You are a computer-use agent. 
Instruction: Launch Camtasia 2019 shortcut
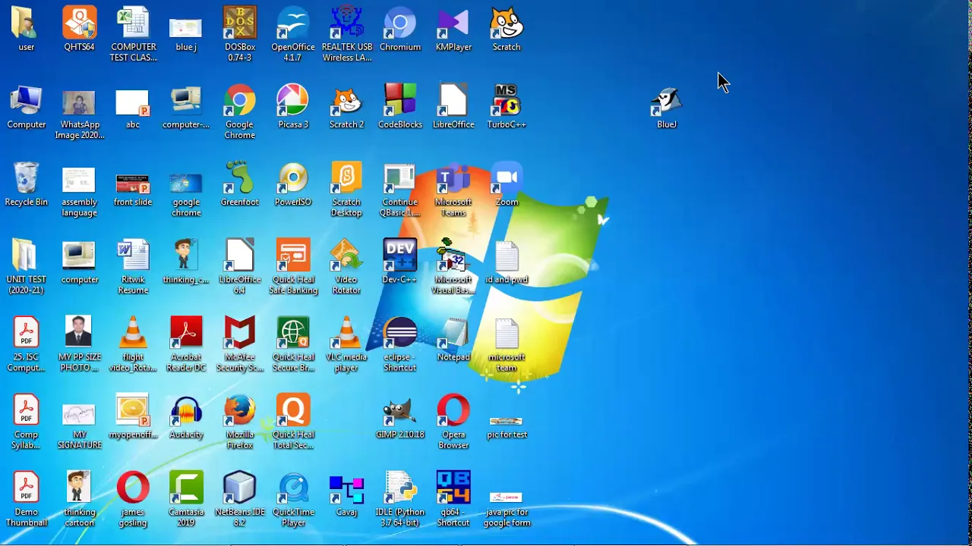click(x=186, y=500)
